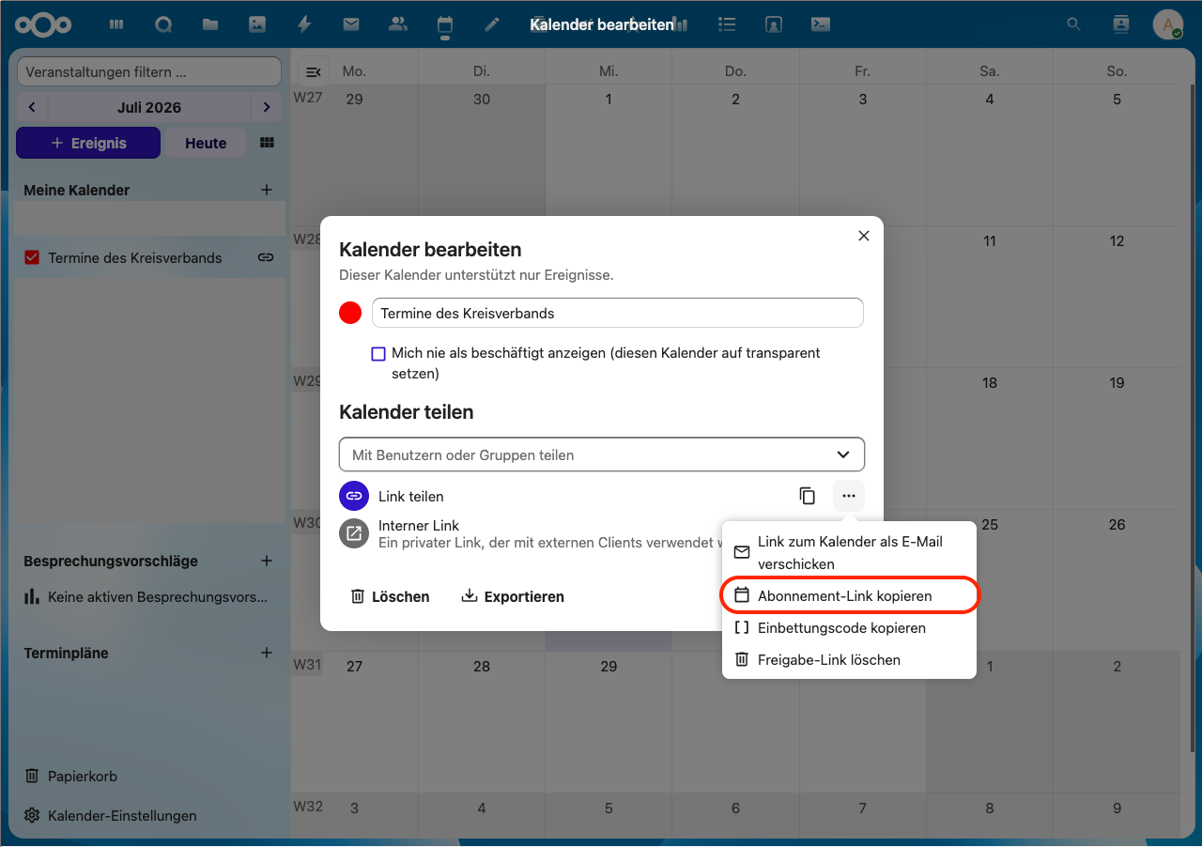Add a new calendar with Meine Kalender plus

(x=267, y=190)
